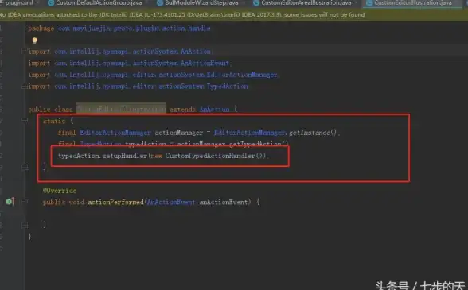Click the override gutter icon beside actionPerformed
This screenshot has height=290, width=468.
point(10,202)
